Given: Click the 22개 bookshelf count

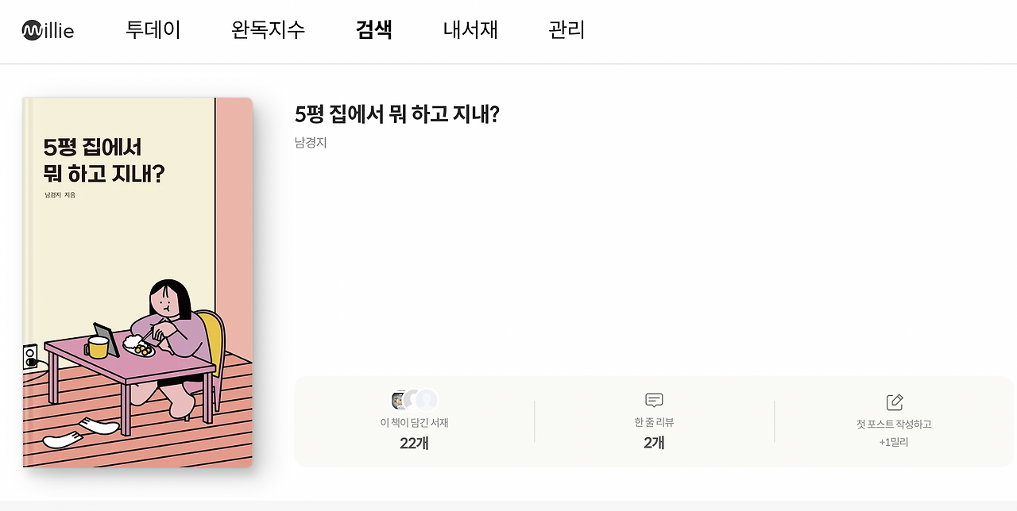Looking at the screenshot, I should [x=412, y=444].
